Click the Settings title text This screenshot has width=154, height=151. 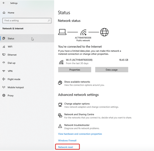pyautogui.click(x=14, y=3)
